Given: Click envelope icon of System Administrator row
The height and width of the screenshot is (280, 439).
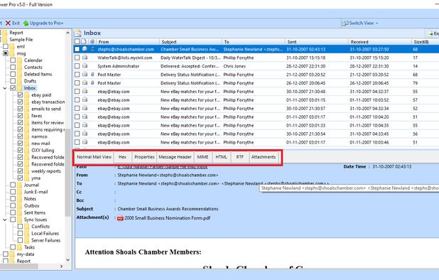Looking at the screenshot, I should pyautogui.click(x=85, y=66).
